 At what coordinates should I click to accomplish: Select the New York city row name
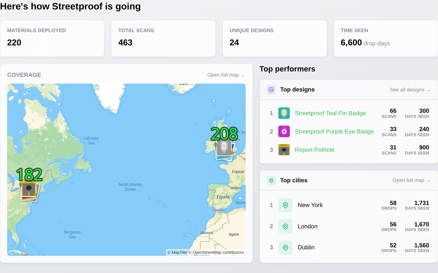click(310, 205)
